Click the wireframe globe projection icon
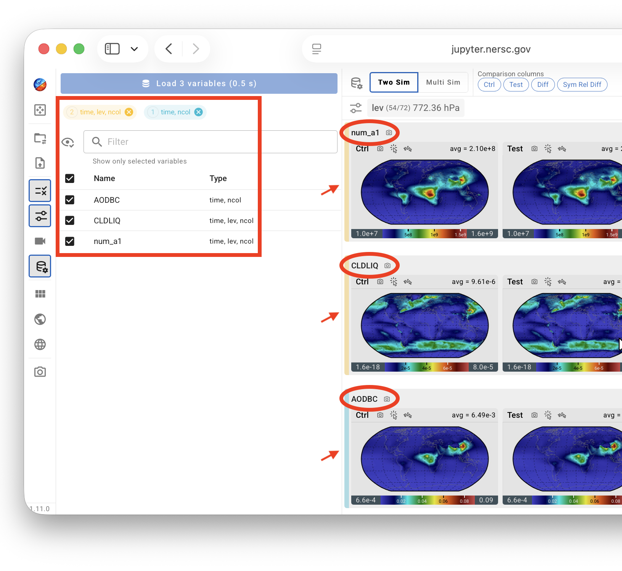 pyautogui.click(x=40, y=345)
